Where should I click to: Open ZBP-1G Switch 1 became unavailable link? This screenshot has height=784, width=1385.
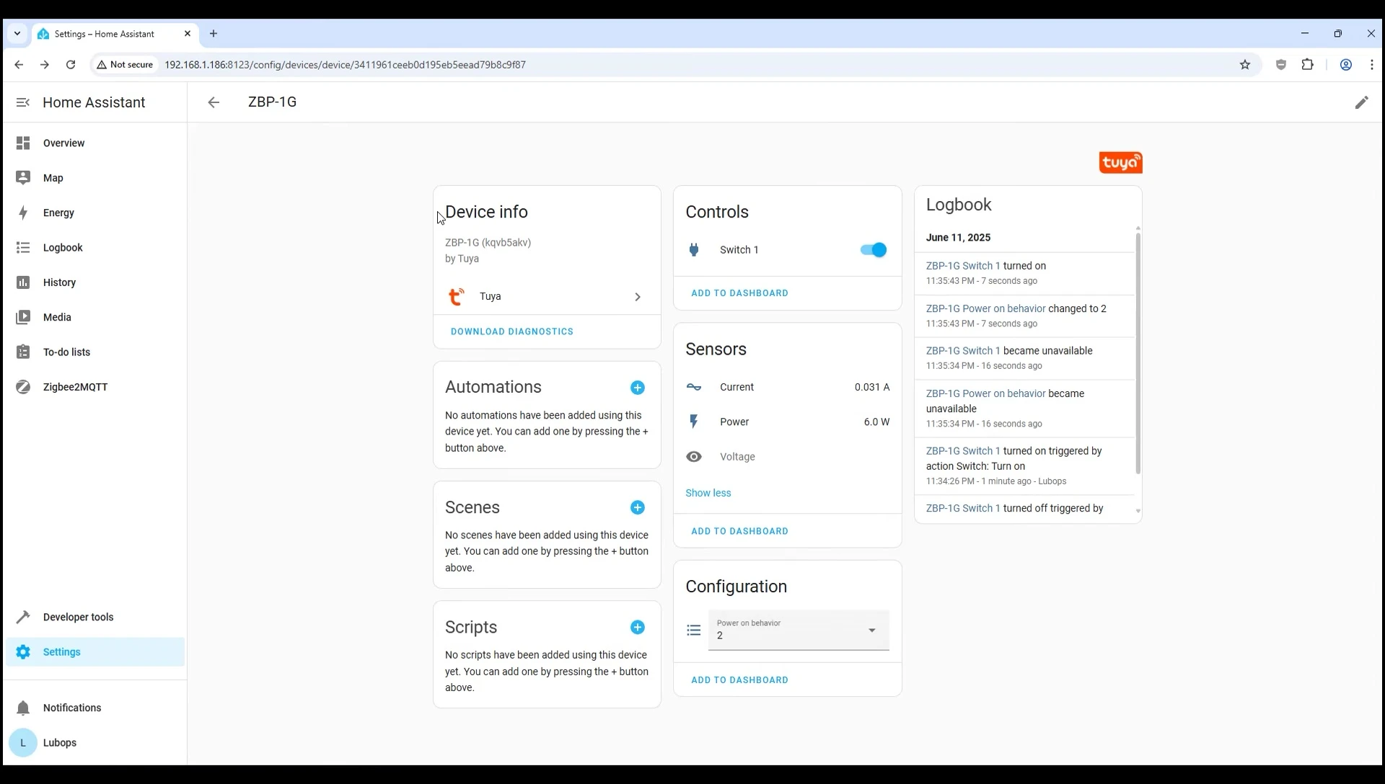963,351
